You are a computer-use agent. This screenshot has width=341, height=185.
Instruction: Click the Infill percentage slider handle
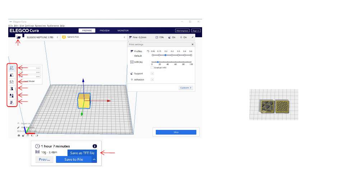click(x=158, y=62)
